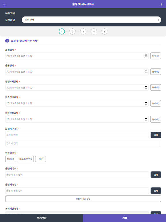Screen dimensions: 166x222
Task: Go to step 1 in progress indicator
Action: point(62,32)
